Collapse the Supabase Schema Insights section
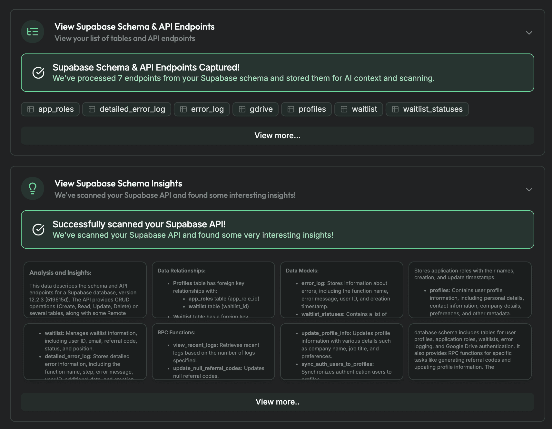The width and height of the screenshot is (552, 429). 529,190
